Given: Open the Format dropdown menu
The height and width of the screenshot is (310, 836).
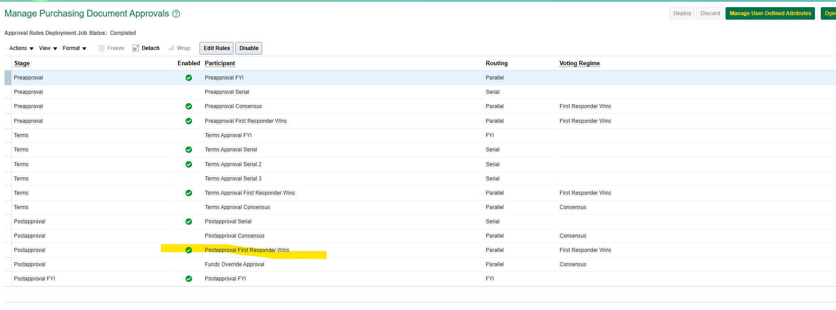Looking at the screenshot, I should point(74,48).
